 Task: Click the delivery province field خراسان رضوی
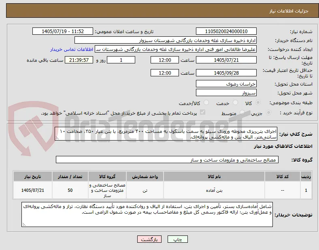[x=226, y=84]
